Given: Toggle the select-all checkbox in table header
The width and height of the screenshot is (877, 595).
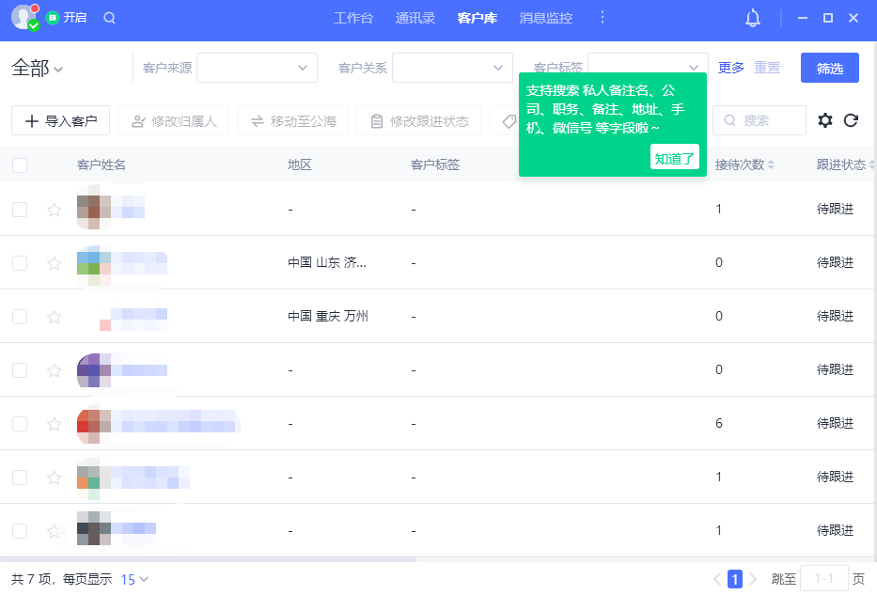Looking at the screenshot, I should 20,164.
